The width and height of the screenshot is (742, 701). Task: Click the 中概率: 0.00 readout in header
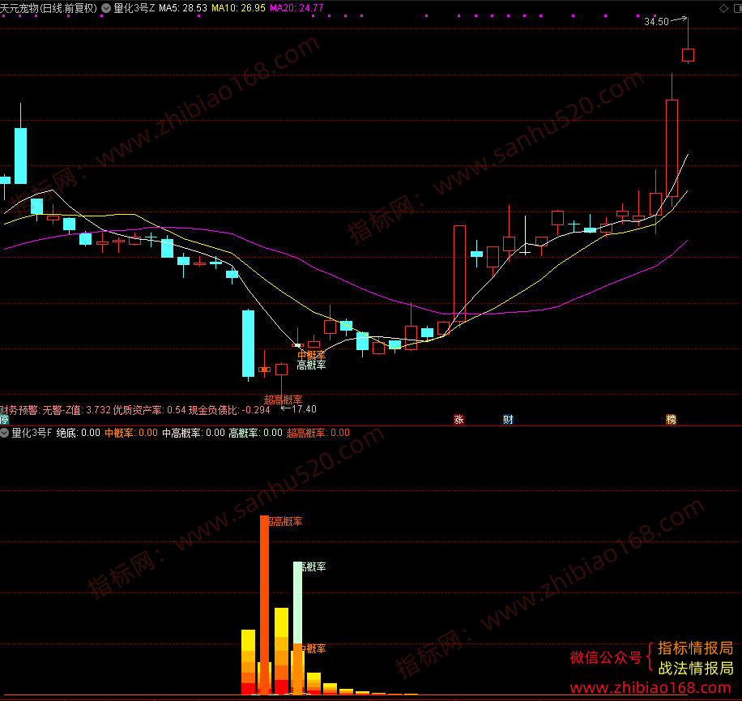[131, 433]
